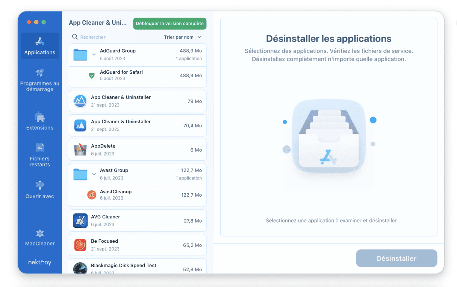Open the Extensions puzzle icon

(40, 117)
